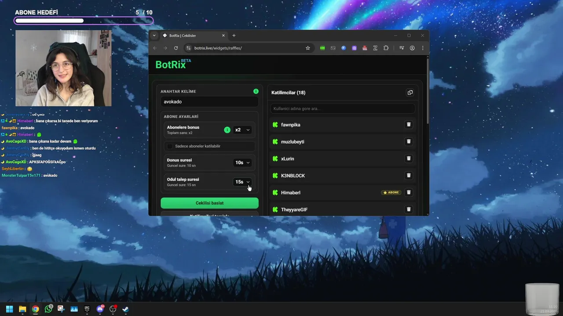Click the green info icon next to Anahtar Kelime
The image size is (563, 316).
point(256,91)
